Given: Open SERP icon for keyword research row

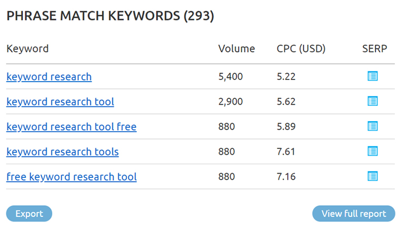Looking at the screenshot, I should (x=373, y=76).
